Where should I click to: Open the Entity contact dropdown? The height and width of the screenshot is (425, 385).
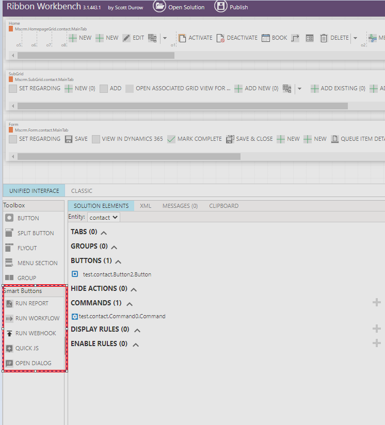pos(104,218)
